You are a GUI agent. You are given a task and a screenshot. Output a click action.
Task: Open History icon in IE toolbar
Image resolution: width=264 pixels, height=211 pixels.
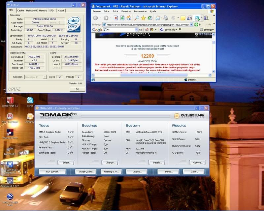point(150,18)
